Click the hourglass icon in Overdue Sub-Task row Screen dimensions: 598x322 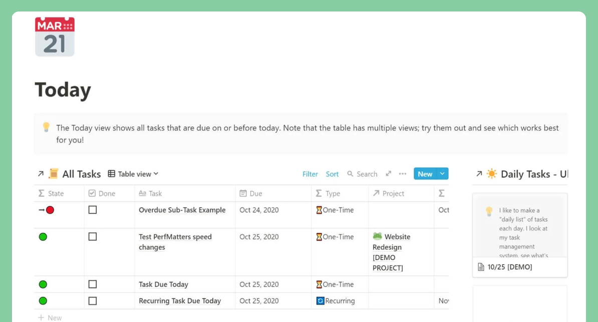click(319, 209)
